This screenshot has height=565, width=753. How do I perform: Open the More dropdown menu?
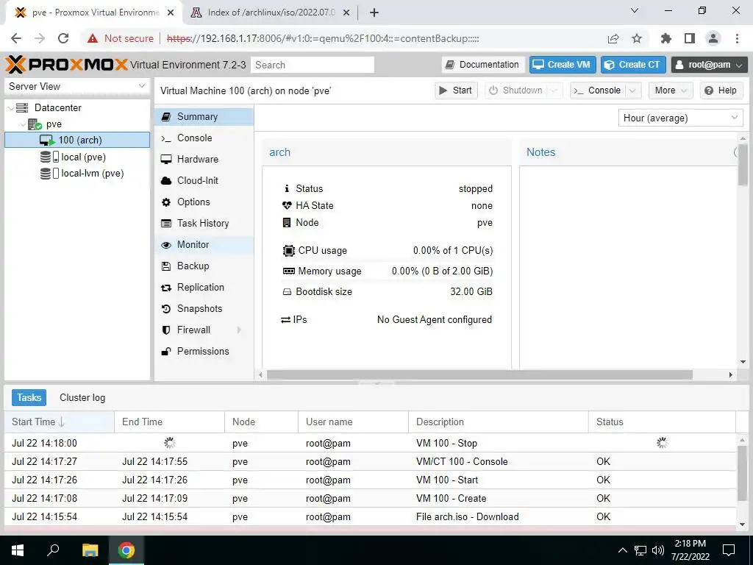pos(671,90)
